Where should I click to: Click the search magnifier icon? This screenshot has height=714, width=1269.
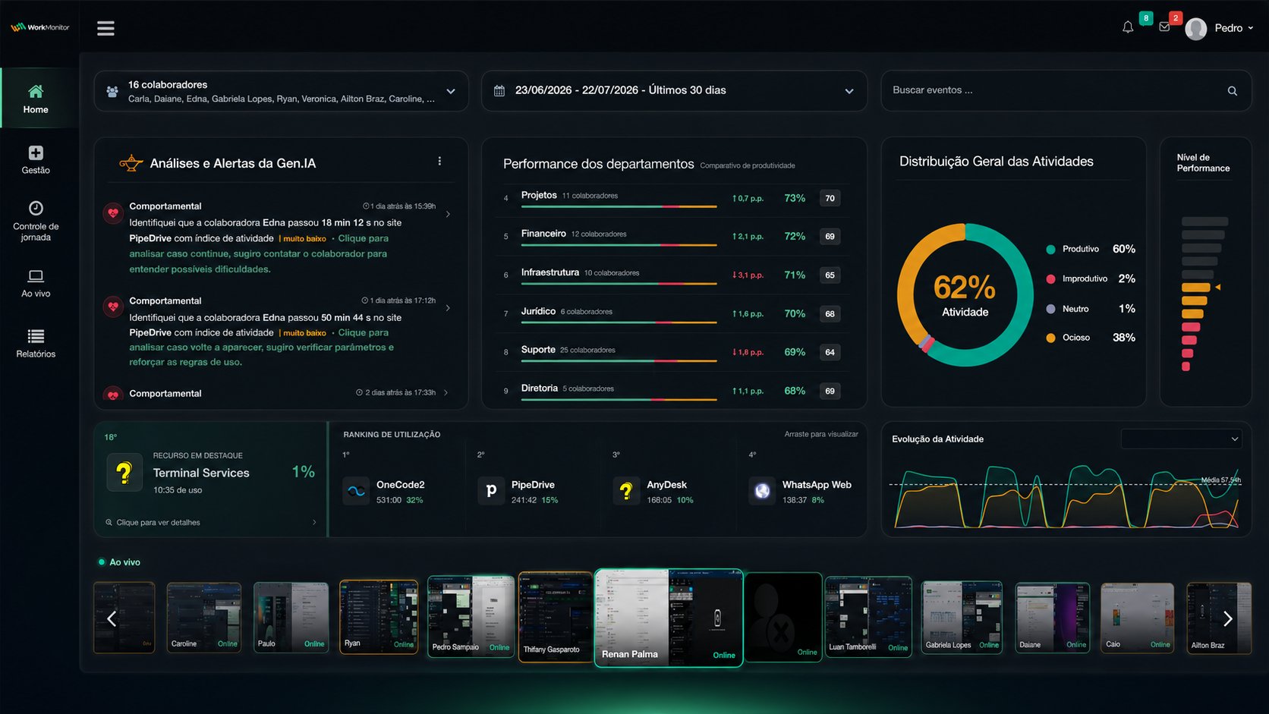1233,91
